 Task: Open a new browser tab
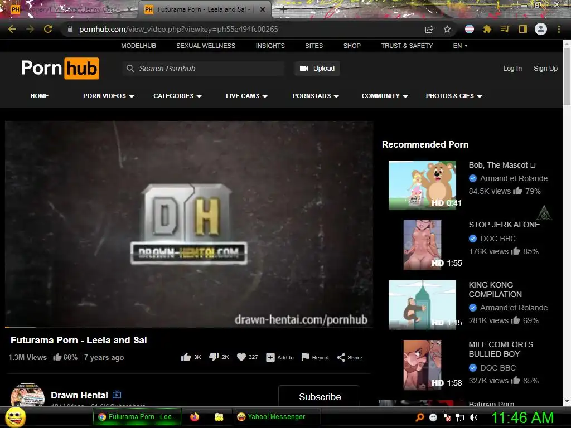pyautogui.click(x=283, y=10)
